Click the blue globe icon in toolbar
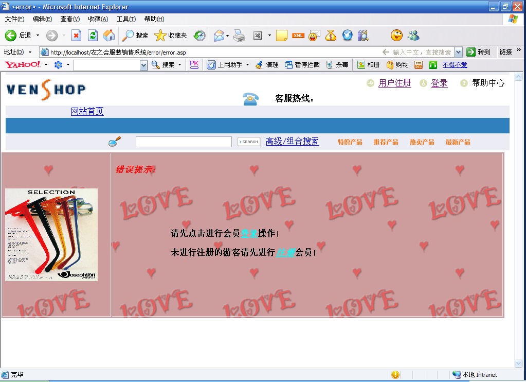Screen dimensions: 526x382 [x=348, y=36]
